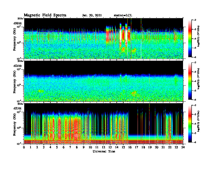Screen dimensions: 218x169
Task: Click the log(PSD) label beside dH/dt color bar
Action: click(198, 36)
